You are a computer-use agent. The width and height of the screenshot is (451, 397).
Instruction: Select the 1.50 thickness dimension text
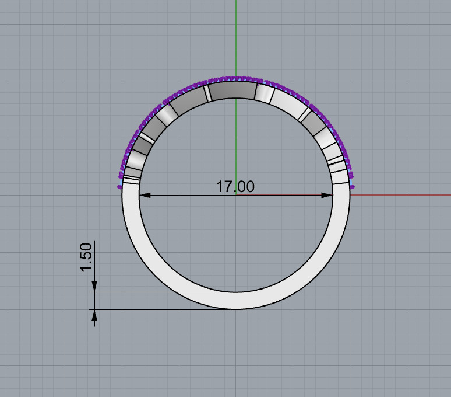[86, 257]
